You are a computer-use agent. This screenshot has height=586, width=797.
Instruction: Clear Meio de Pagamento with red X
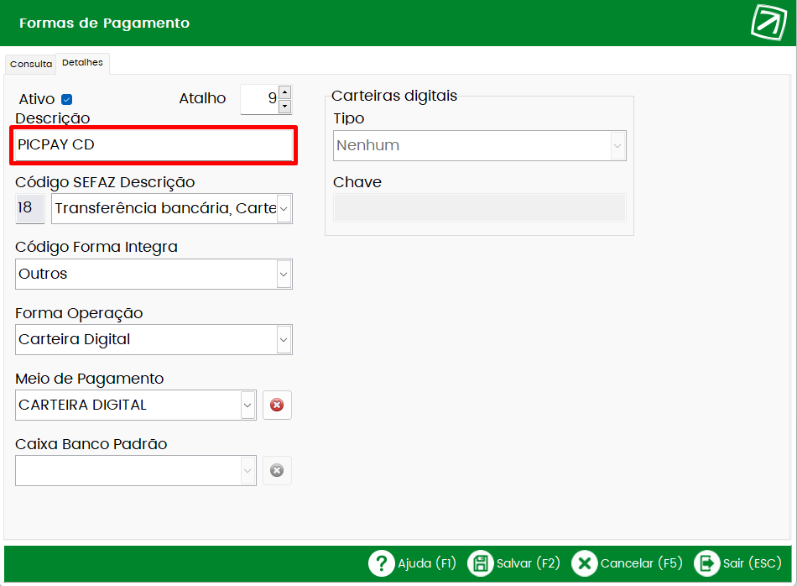pos(277,405)
